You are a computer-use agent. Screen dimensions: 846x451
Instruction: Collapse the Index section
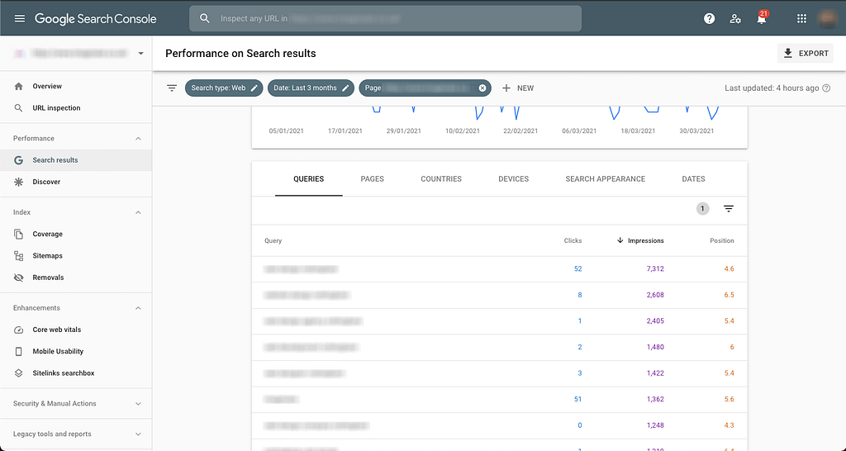(x=138, y=212)
